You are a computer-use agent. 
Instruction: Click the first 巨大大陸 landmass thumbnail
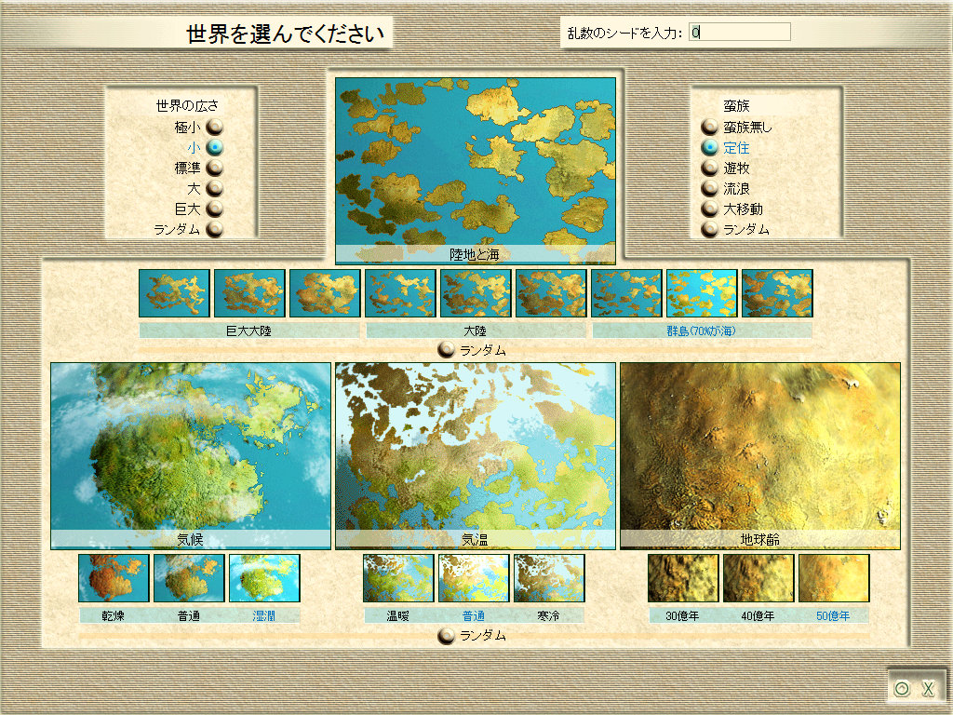point(174,293)
